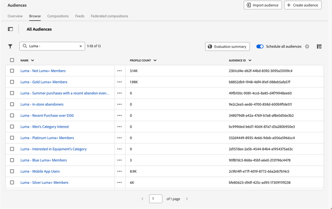
Task: Clear the search field with X
Action: 81,46
